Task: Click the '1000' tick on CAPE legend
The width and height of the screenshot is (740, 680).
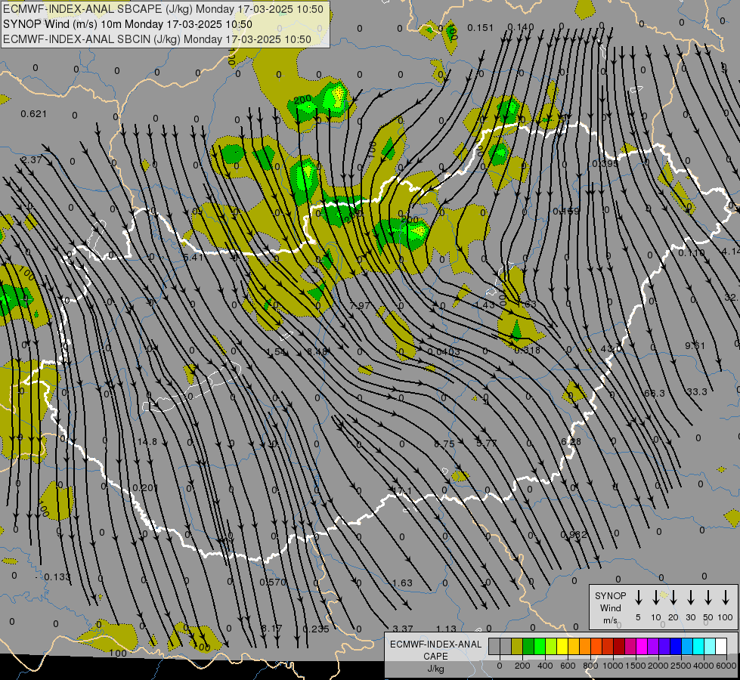Action: point(612,666)
